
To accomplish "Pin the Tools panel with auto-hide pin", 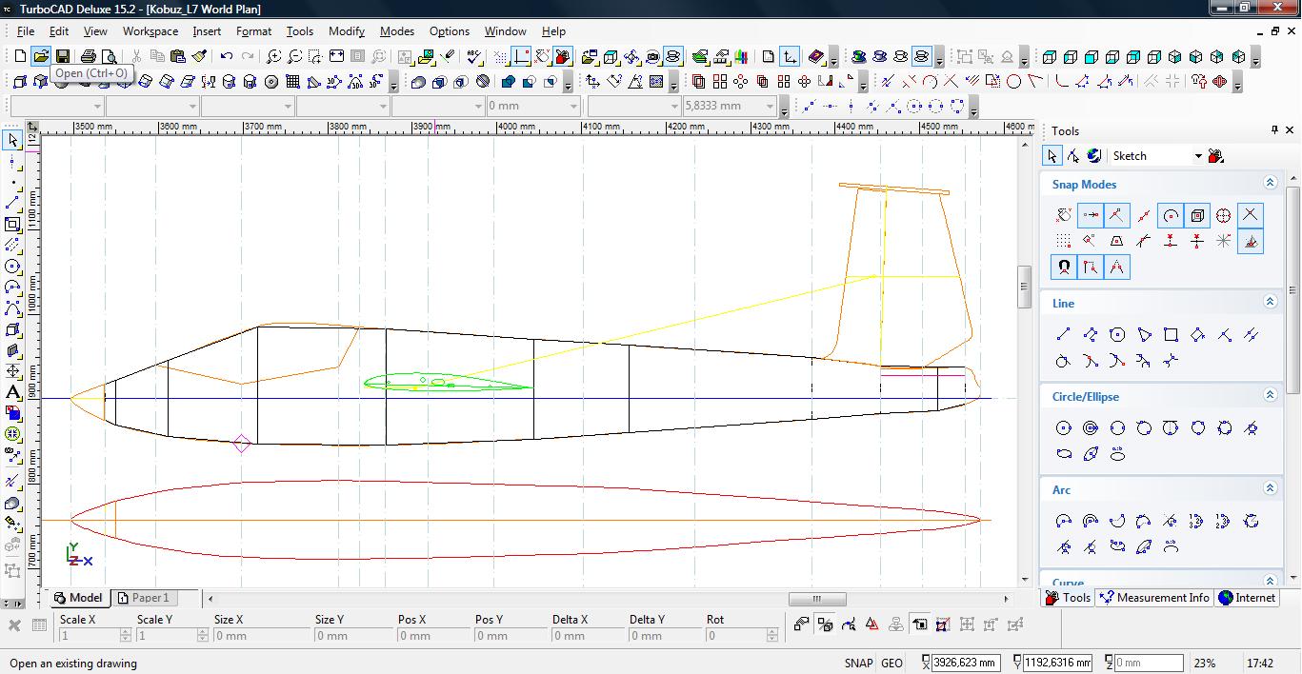I will click(x=1275, y=130).
